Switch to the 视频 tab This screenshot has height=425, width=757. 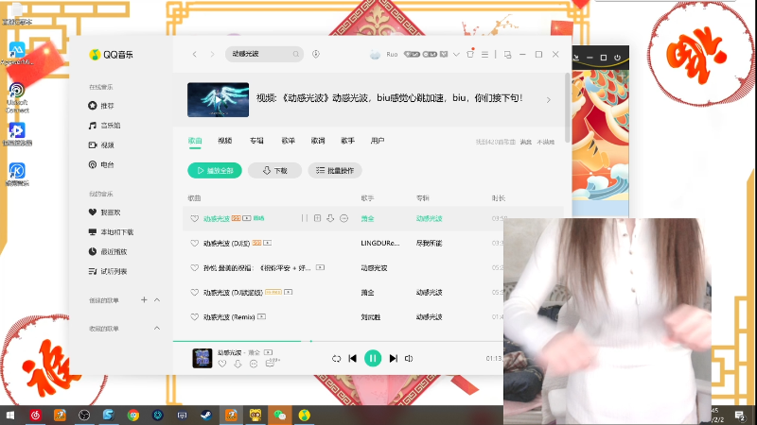[225, 141]
